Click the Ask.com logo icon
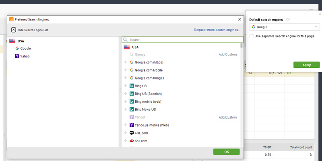 132,141
